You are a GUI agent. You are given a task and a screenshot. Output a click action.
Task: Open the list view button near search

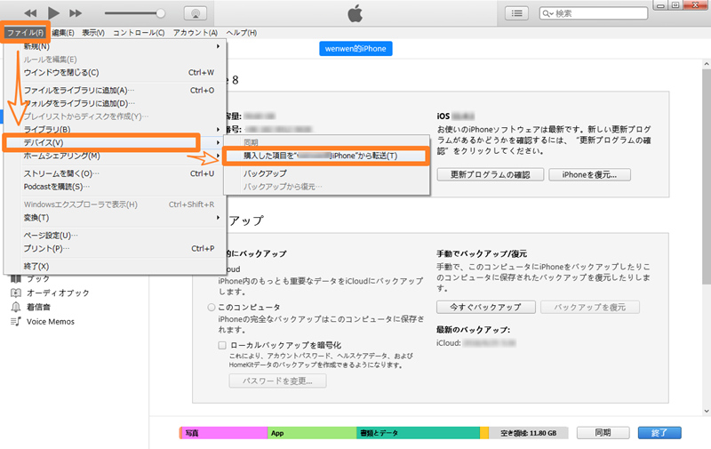(x=516, y=13)
